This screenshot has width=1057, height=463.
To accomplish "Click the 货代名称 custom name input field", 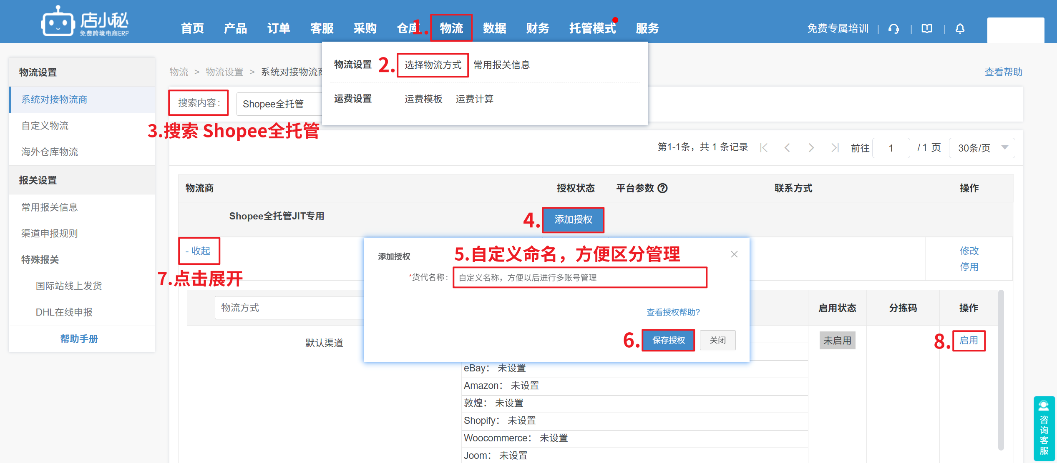I will pos(579,277).
